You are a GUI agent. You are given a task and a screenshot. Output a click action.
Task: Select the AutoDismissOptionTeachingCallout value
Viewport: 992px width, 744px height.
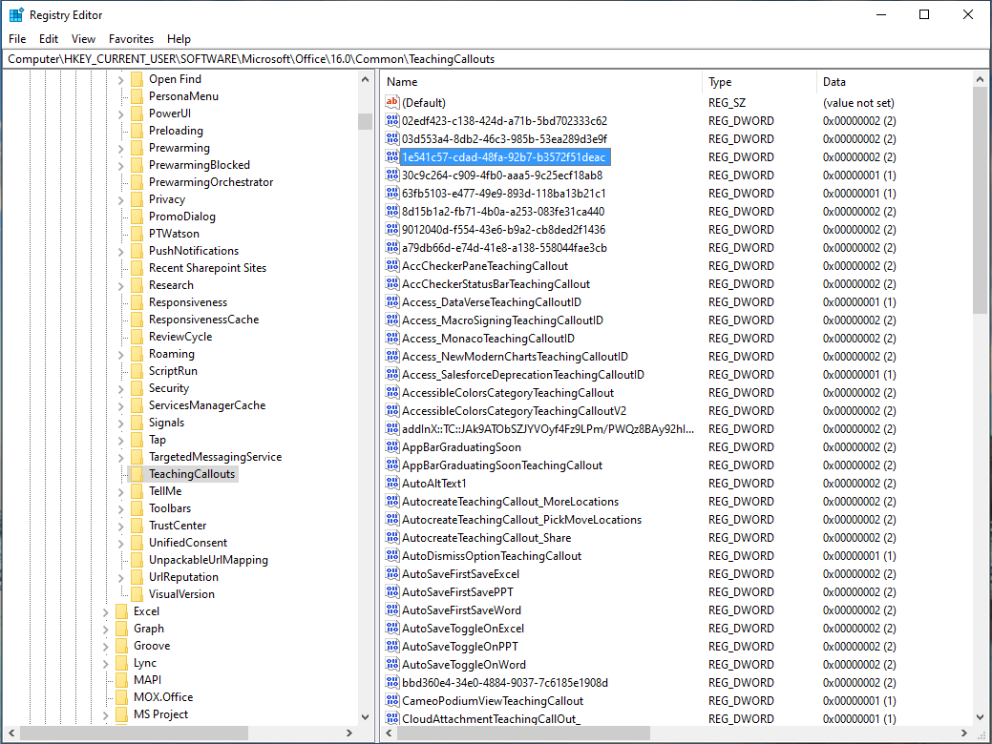coord(492,556)
